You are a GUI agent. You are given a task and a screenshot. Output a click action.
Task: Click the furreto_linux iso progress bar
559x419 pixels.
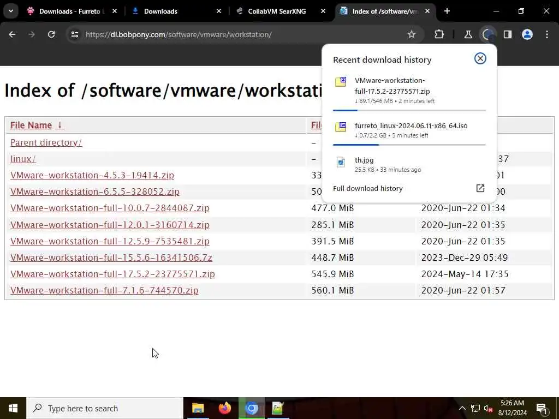click(x=409, y=145)
